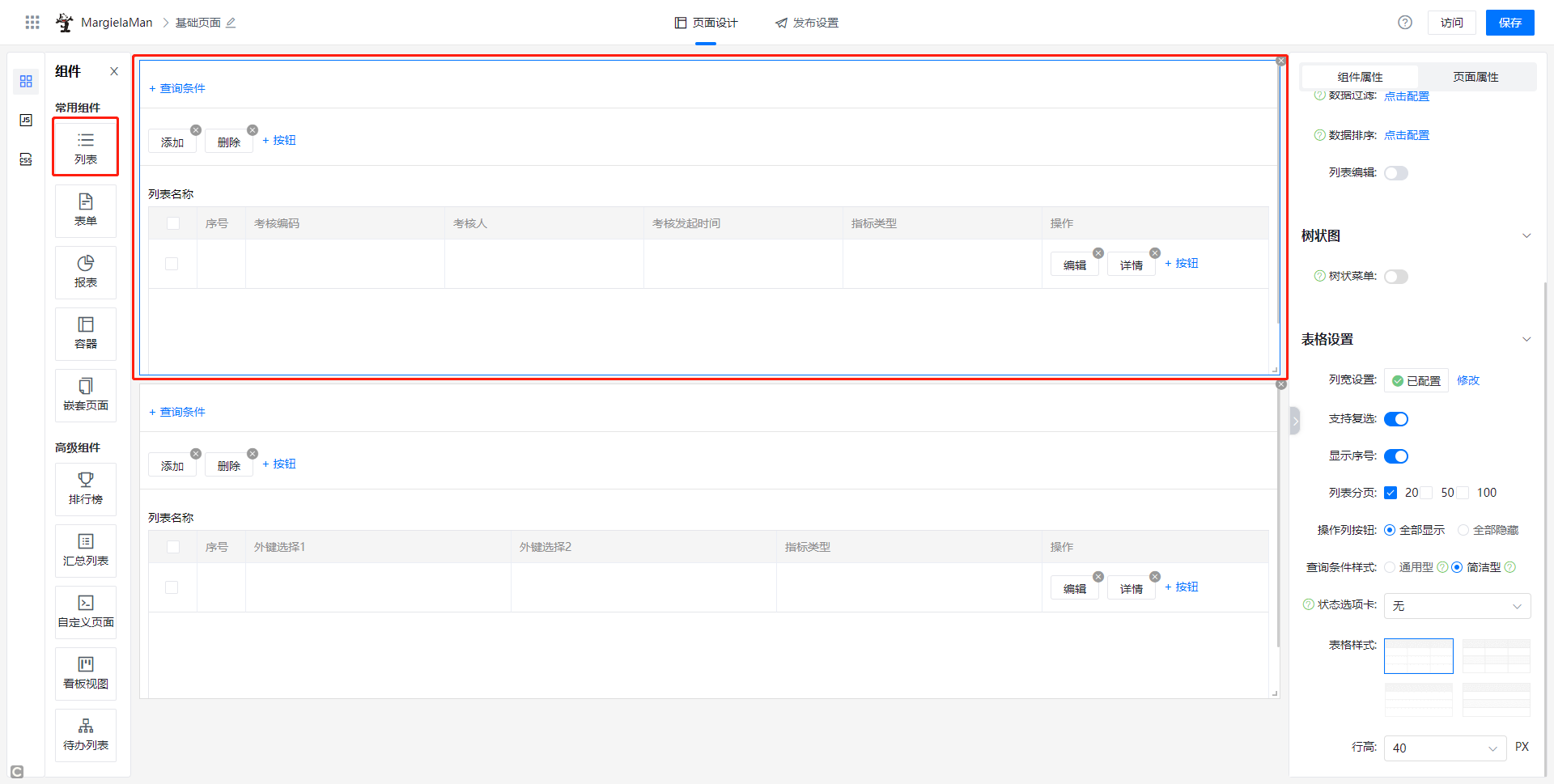The height and width of the screenshot is (784, 1554).
Task: Check the 50 per page checkbox
Action: (1427, 493)
